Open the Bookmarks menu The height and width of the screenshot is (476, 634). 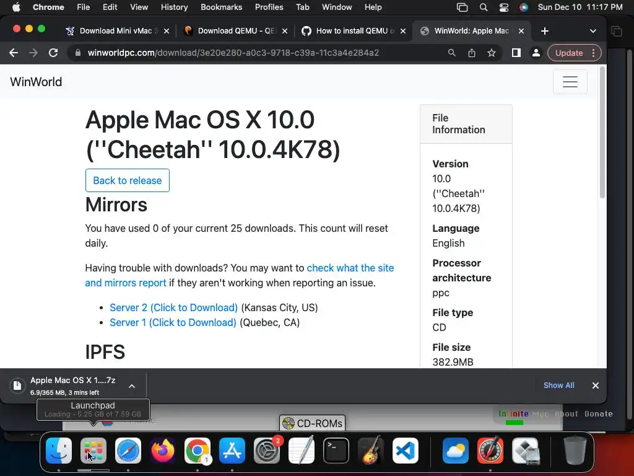pyautogui.click(x=221, y=7)
